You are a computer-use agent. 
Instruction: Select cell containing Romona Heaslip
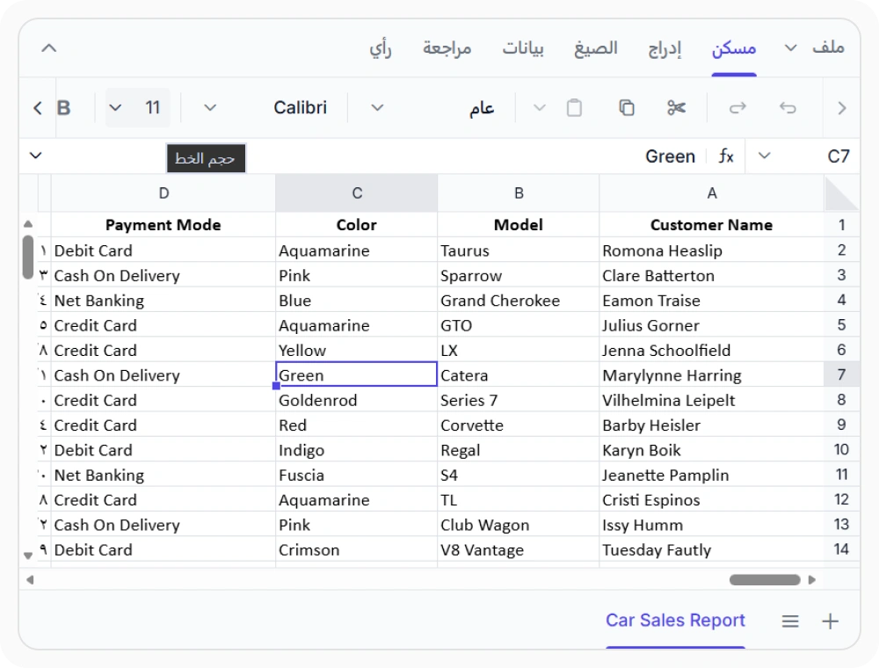pos(711,250)
